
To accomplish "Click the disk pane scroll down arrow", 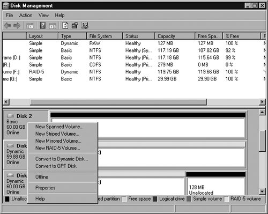I will point(262,191).
